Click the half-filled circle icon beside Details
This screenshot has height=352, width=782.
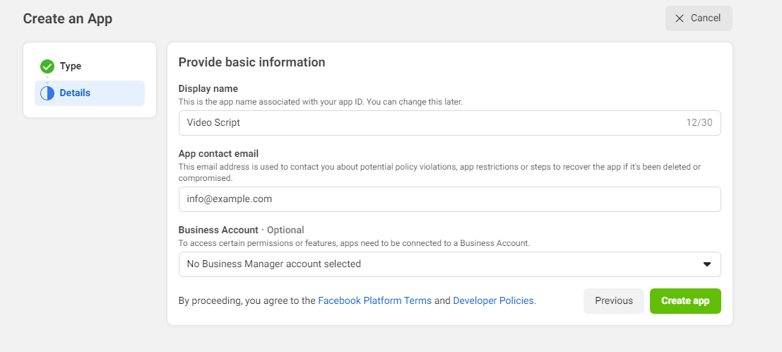47,93
